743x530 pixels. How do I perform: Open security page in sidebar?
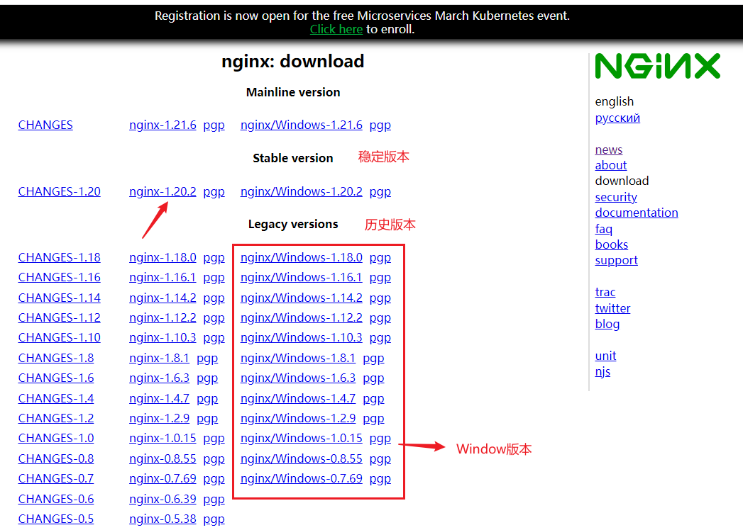pos(616,197)
